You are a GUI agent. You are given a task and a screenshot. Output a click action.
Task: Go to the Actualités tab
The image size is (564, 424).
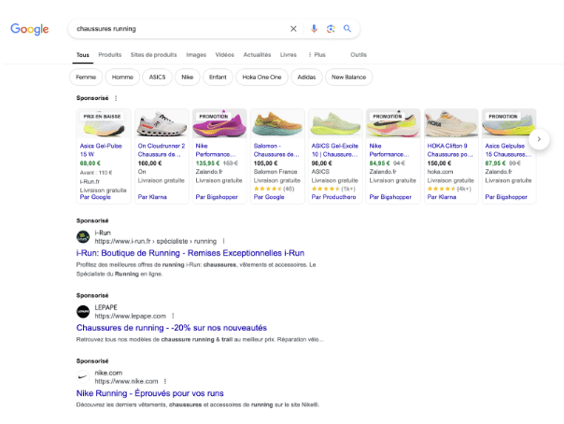point(257,55)
